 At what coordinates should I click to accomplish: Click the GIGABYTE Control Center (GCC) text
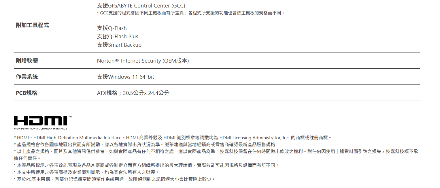click(x=141, y=5)
